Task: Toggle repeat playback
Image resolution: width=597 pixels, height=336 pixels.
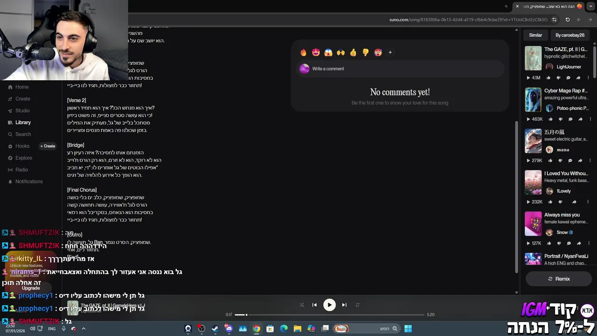Action: pyautogui.click(x=358, y=305)
